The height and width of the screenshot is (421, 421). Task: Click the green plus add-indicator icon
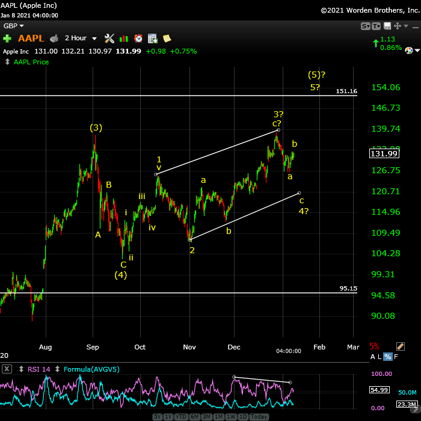[x=7, y=38]
